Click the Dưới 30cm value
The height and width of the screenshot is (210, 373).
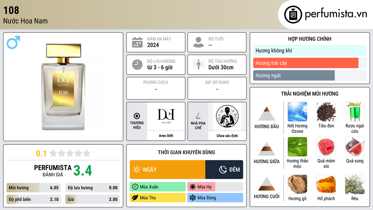point(221,67)
